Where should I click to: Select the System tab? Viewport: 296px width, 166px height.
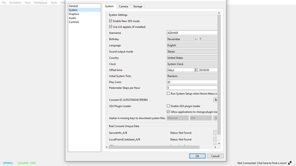(x=109, y=6)
